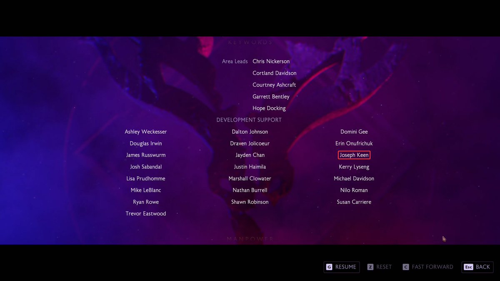Click the name Josh Sabandal
The height and width of the screenshot is (281, 500).
click(146, 167)
